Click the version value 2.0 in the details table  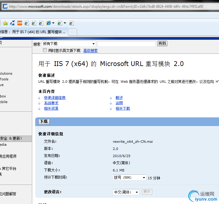[x=115, y=149]
